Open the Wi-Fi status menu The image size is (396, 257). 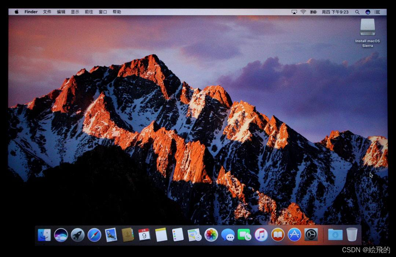(303, 12)
